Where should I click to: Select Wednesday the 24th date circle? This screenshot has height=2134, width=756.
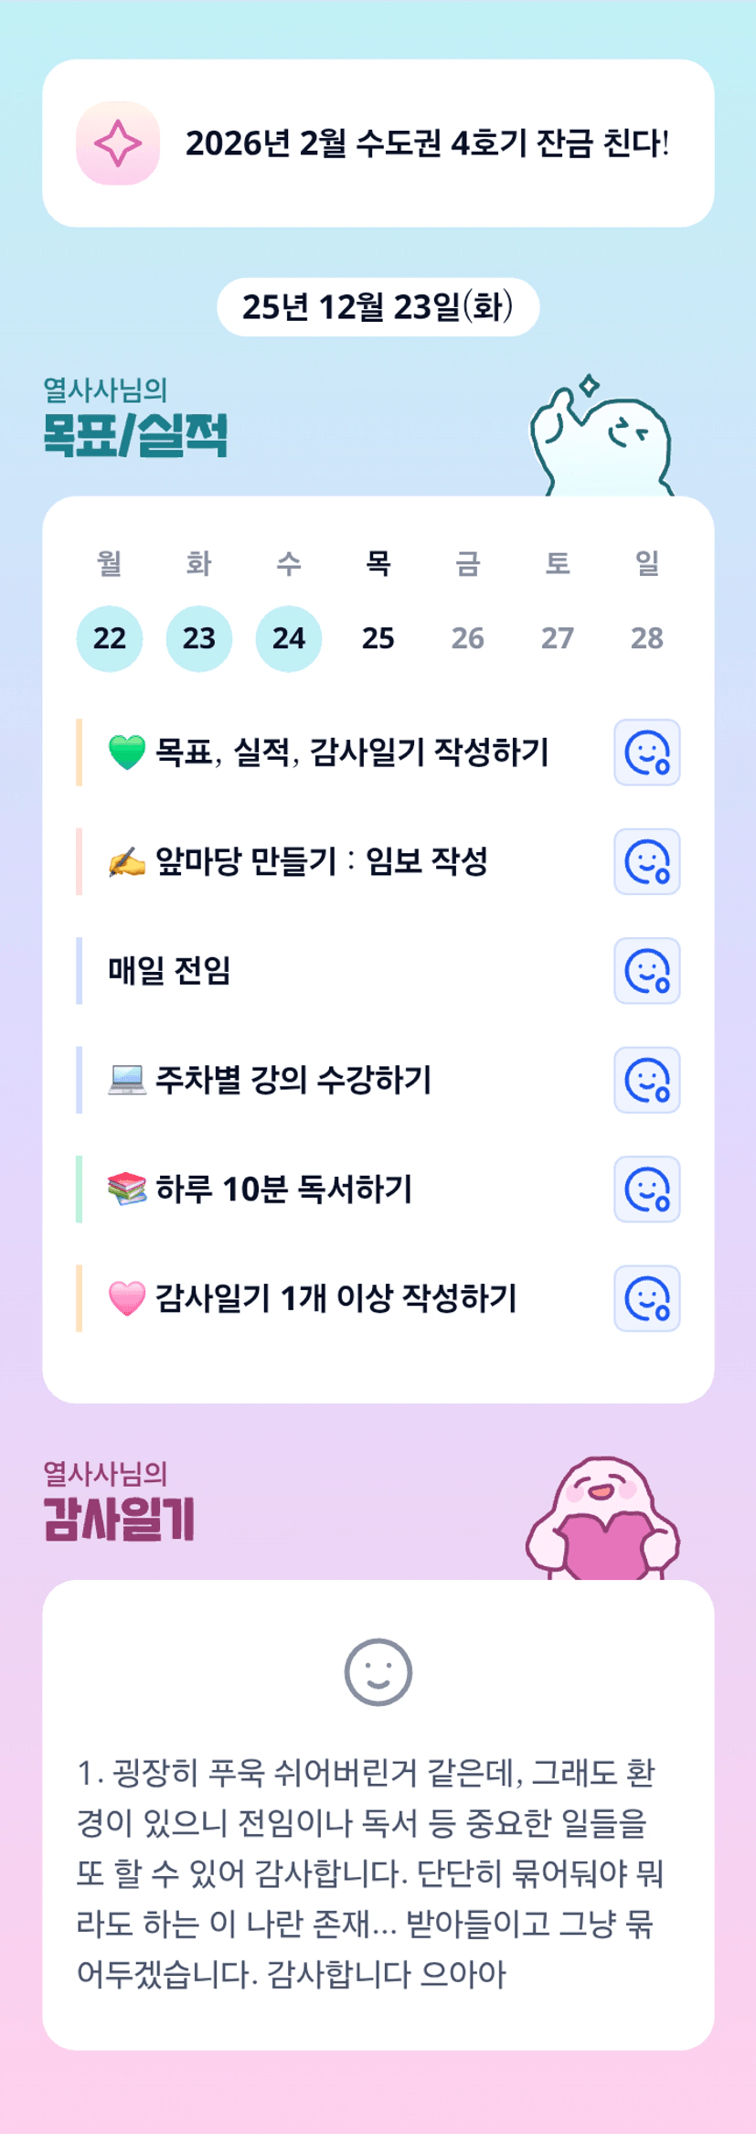pos(288,638)
